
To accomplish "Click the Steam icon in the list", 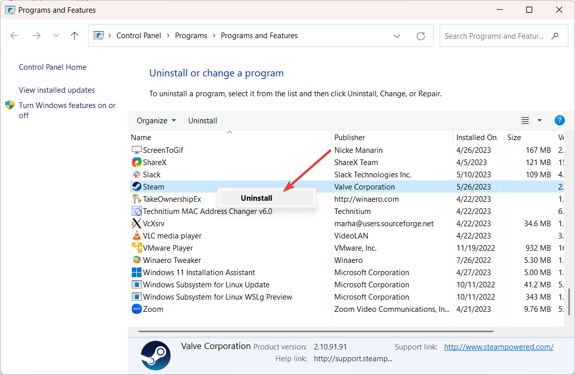I will 136,186.
